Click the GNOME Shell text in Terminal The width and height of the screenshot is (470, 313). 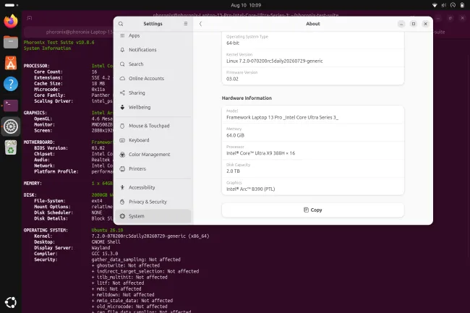pyautogui.click(x=106, y=242)
